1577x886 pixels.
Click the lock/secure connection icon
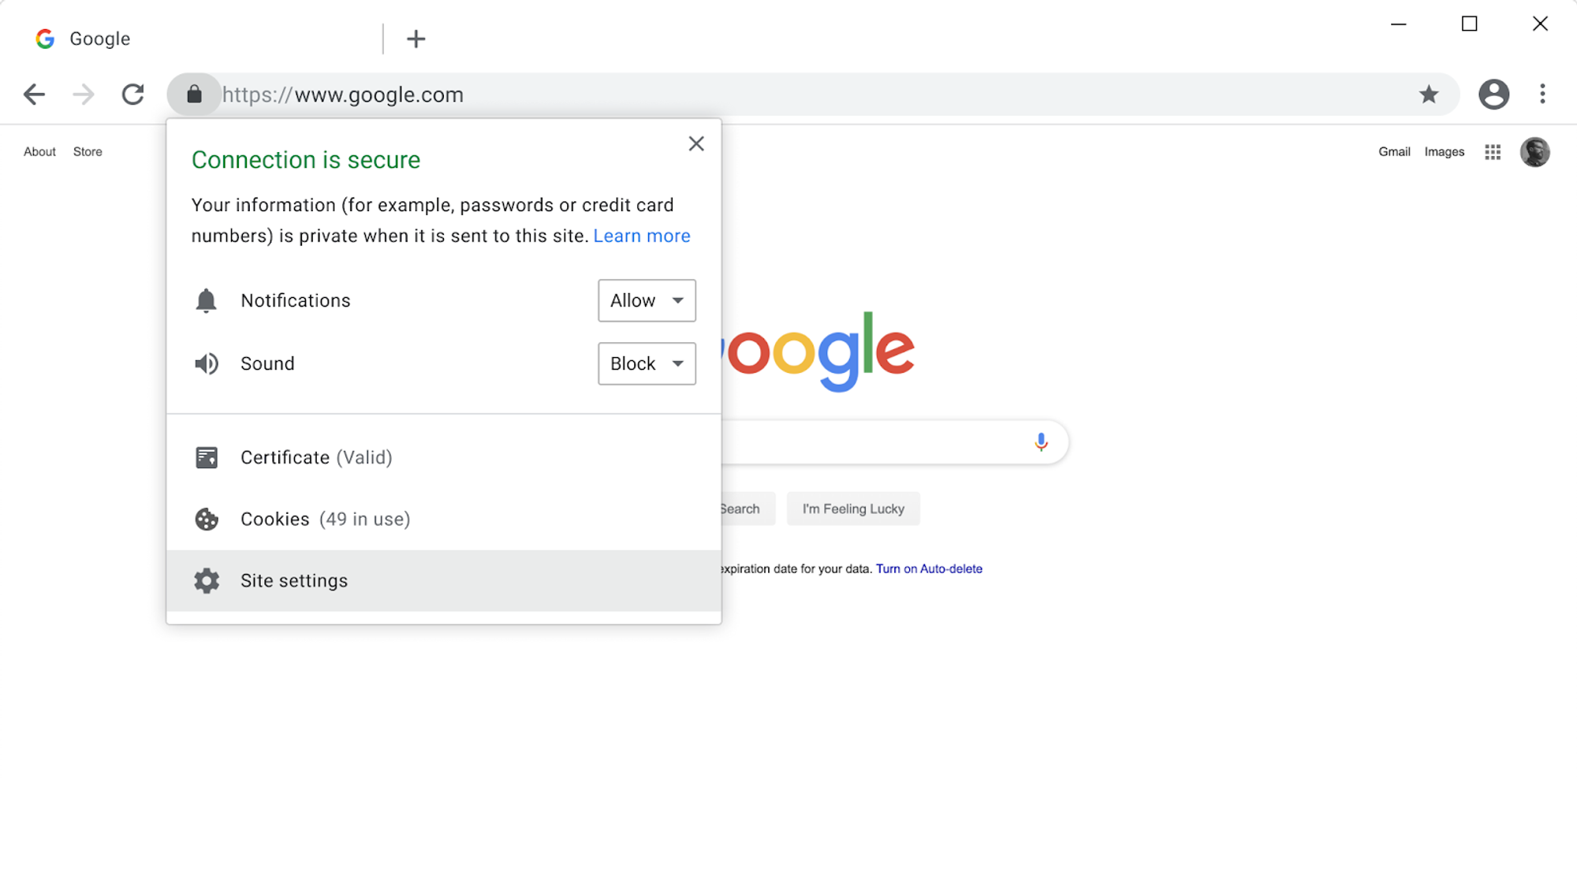[x=194, y=93]
